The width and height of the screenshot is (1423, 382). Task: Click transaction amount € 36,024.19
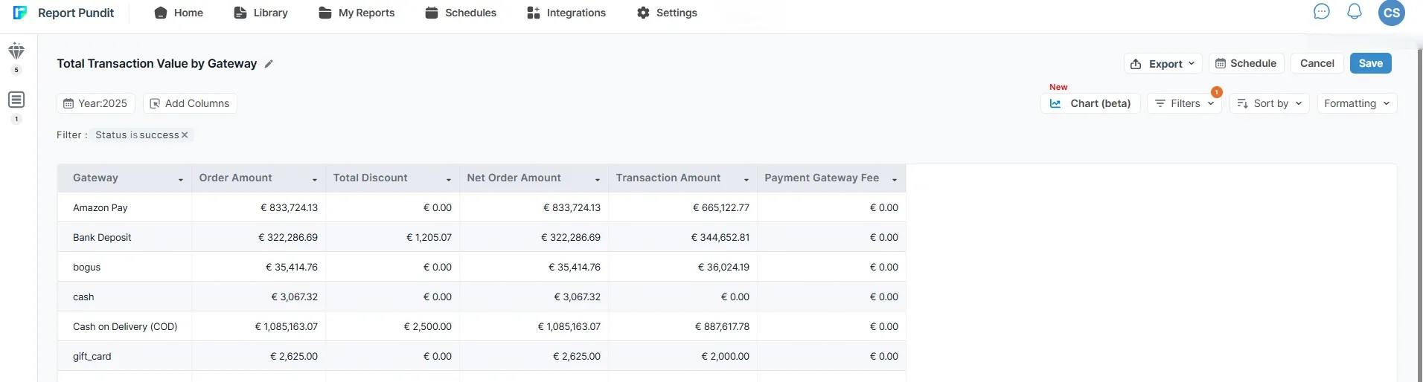[x=723, y=268]
